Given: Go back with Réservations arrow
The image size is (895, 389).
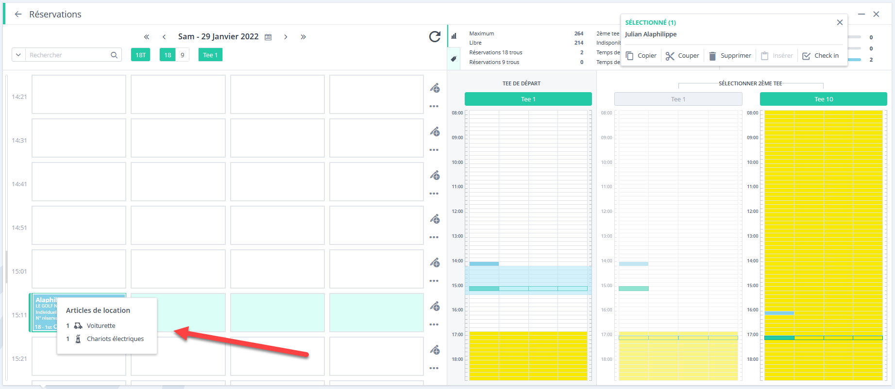Looking at the screenshot, I should [x=18, y=14].
